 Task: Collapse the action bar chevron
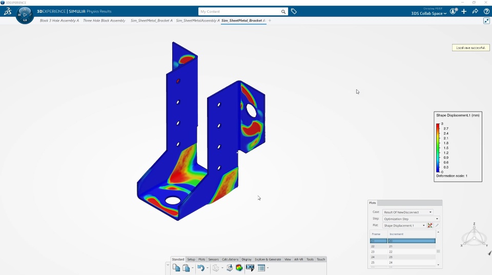pos(168,265)
